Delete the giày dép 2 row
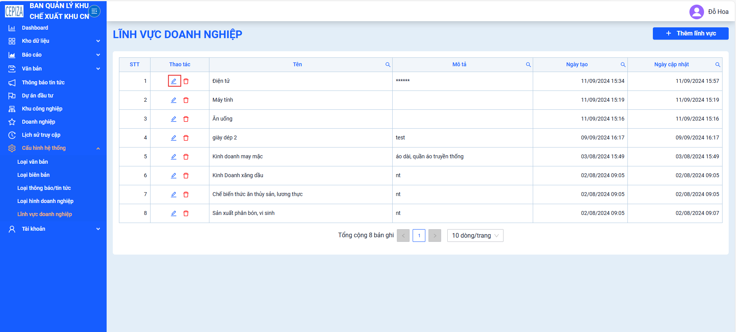Screen dimensions: 736x332 coord(186,138)
